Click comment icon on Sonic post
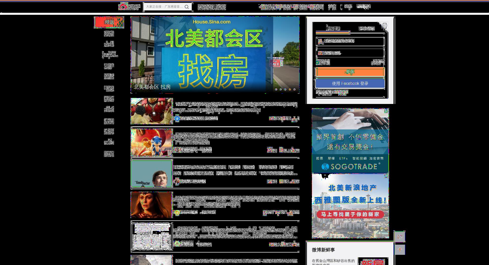 click(x=281, y=150)
